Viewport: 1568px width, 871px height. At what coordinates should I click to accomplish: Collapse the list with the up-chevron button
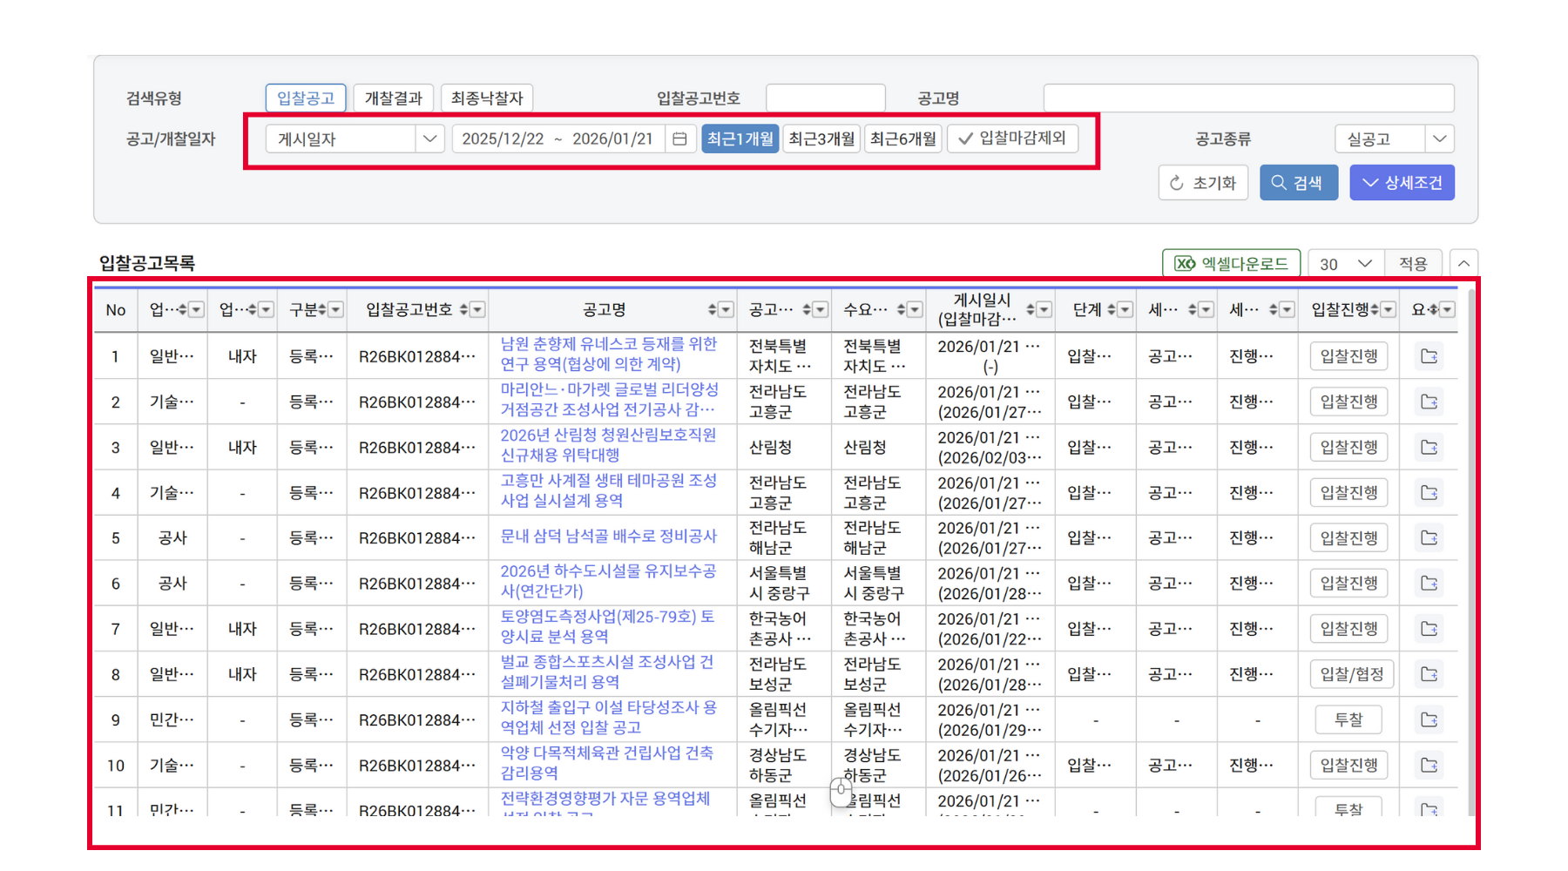(1463, 264)
